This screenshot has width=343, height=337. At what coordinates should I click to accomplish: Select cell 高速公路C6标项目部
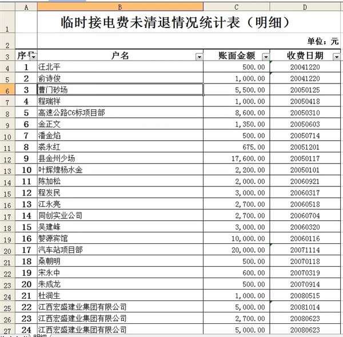[x=120, y=113]
